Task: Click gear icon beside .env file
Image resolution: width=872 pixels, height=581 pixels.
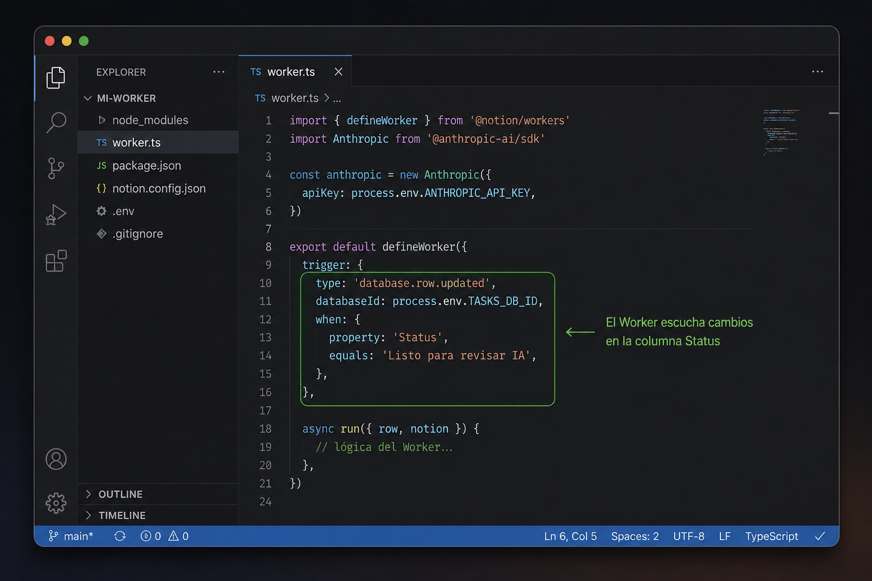Action: [x=102, y=211]
